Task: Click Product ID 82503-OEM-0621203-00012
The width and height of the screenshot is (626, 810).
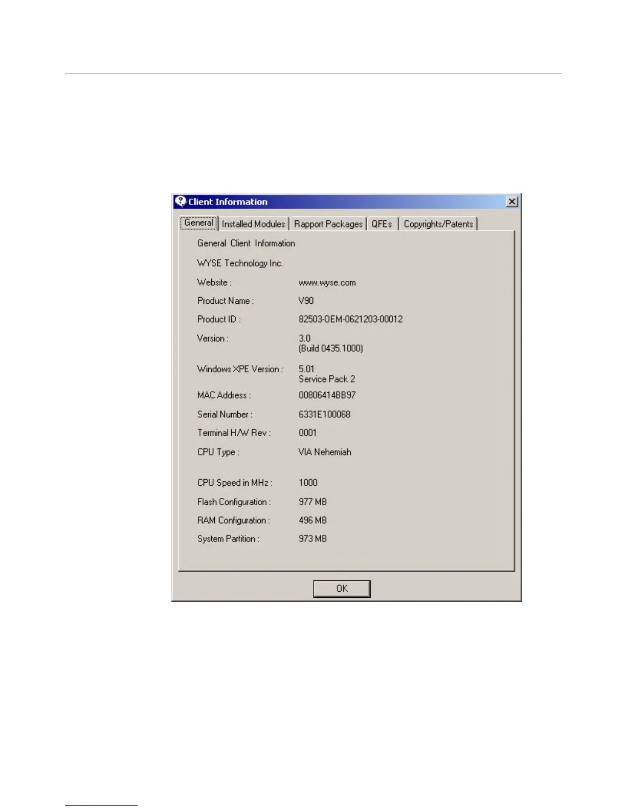Action: pos(351,319)
